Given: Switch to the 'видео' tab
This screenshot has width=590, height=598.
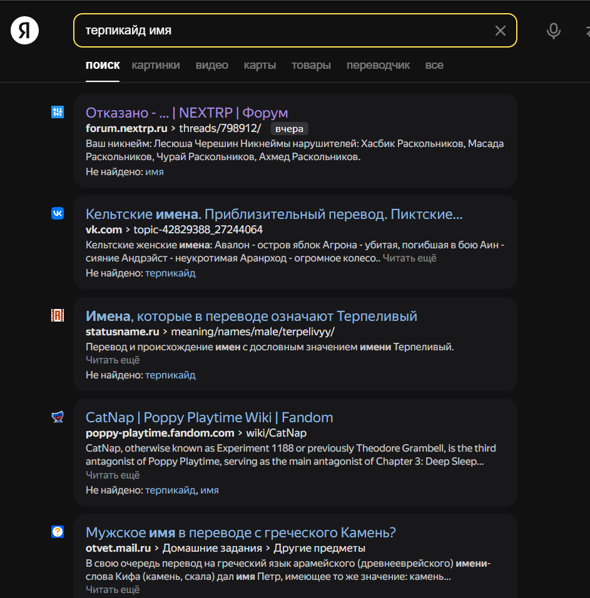Looking at the screenshot, I should 211,65.
